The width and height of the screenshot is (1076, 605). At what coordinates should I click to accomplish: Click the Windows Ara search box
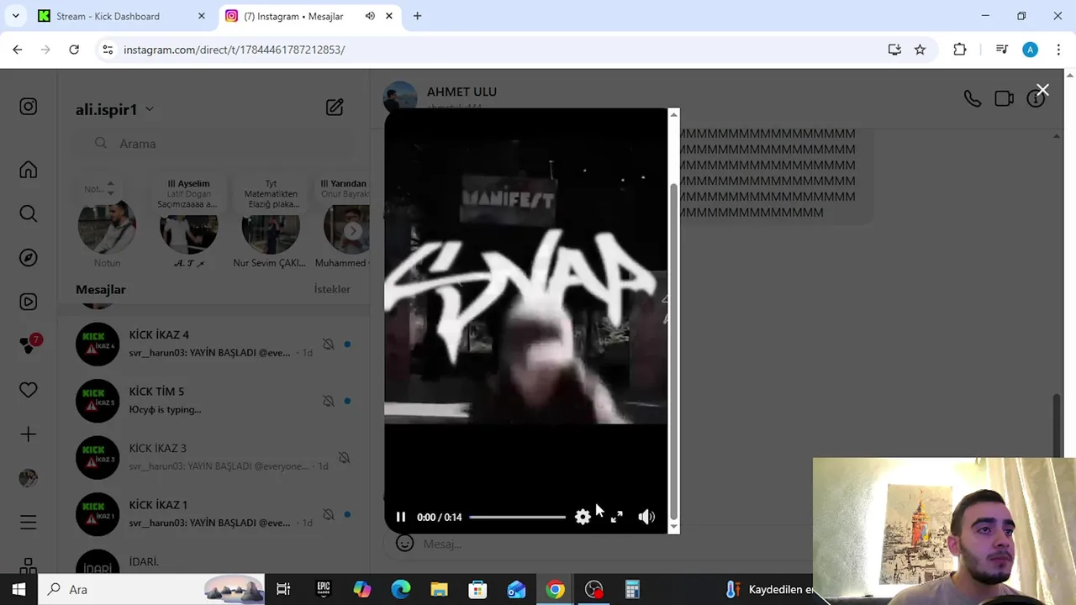pos(151,590)
